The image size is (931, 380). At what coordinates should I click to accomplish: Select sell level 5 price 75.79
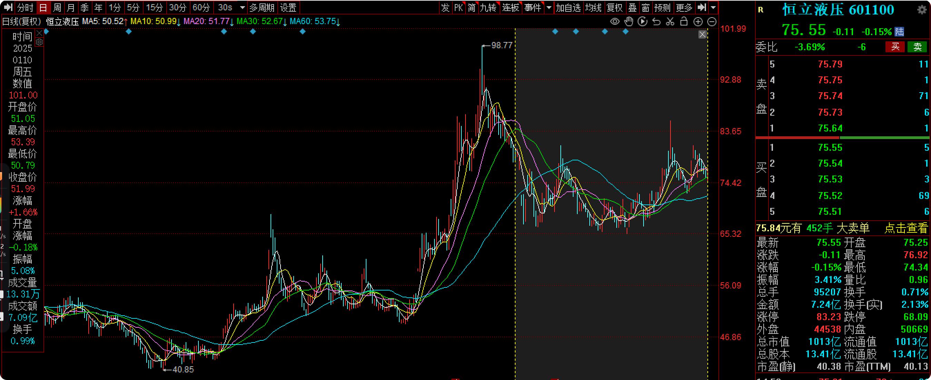coord(830,64)
